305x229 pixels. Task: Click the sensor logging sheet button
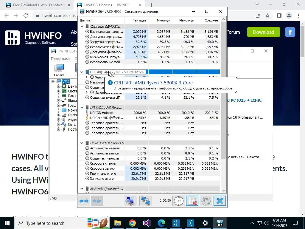coord(192,201)
